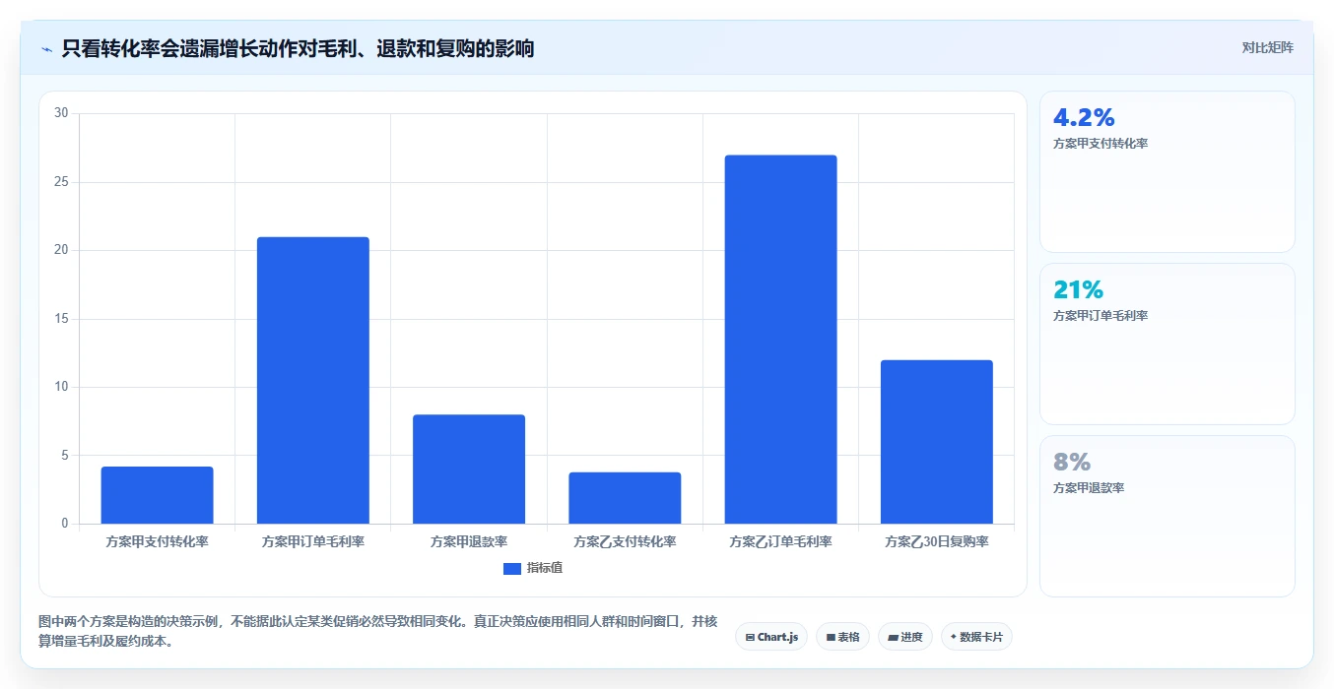The width and height of the screenshot is (1334, 689).
Task: Click the Chart.js tag
Action: 771,637
